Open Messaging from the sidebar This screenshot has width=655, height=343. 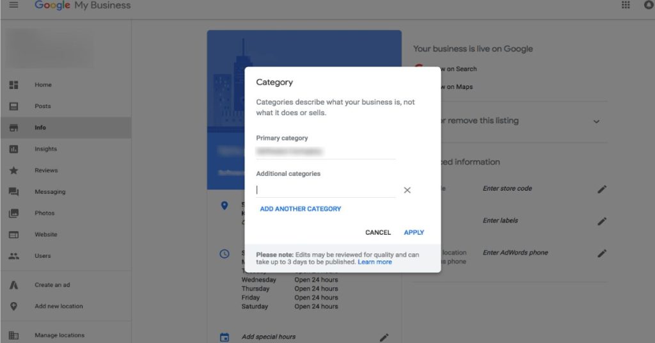(50, 192)
